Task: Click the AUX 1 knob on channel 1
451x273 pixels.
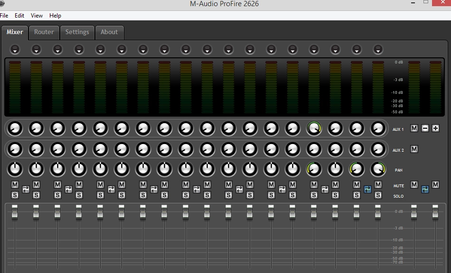Action: pyautogui.click(x=15, y=128)
